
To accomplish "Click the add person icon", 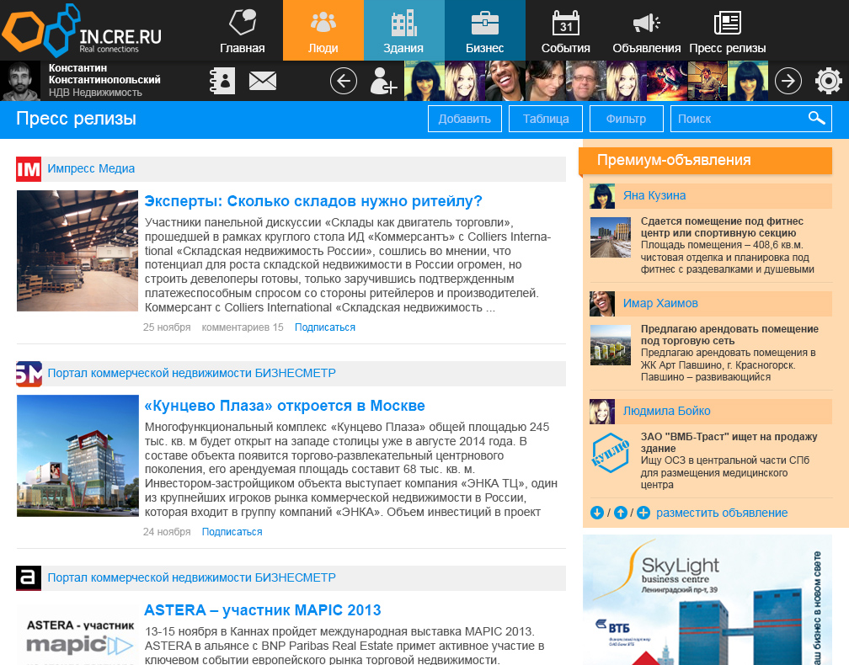I will click(383, 81).
